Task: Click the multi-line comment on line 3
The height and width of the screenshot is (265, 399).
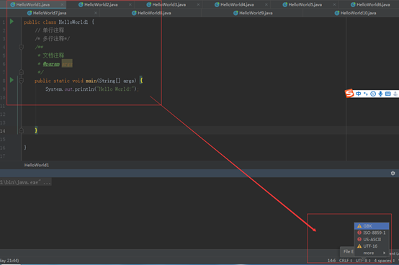Action: (53, 39)
